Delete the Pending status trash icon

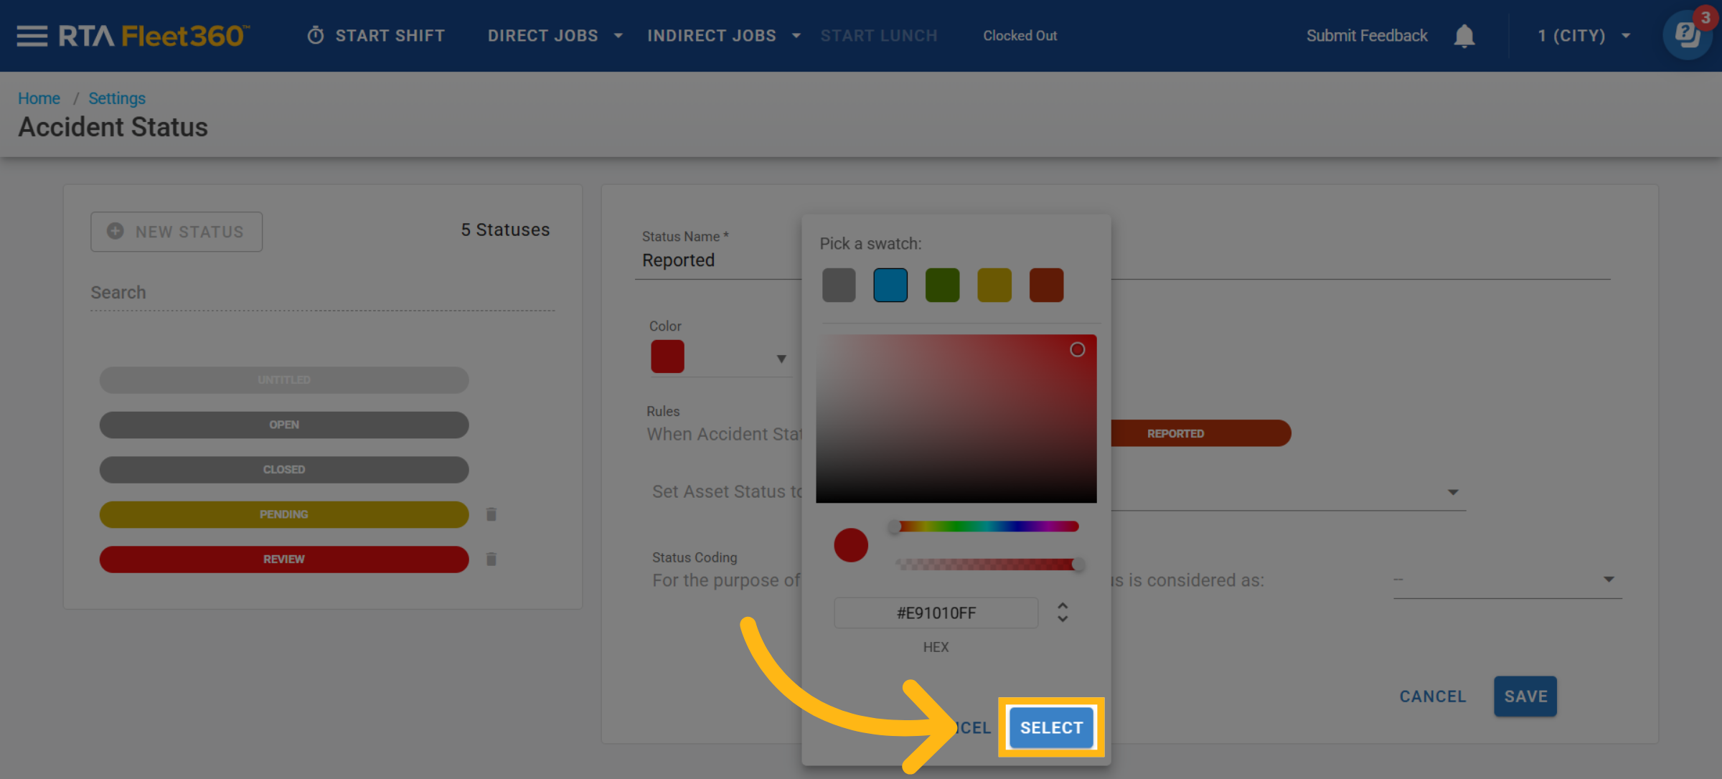491,514
